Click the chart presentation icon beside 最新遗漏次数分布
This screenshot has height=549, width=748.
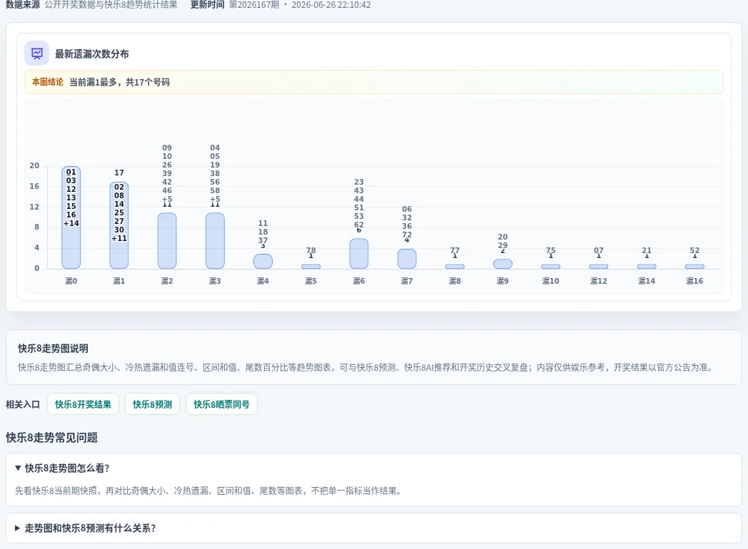click(36, 53)
